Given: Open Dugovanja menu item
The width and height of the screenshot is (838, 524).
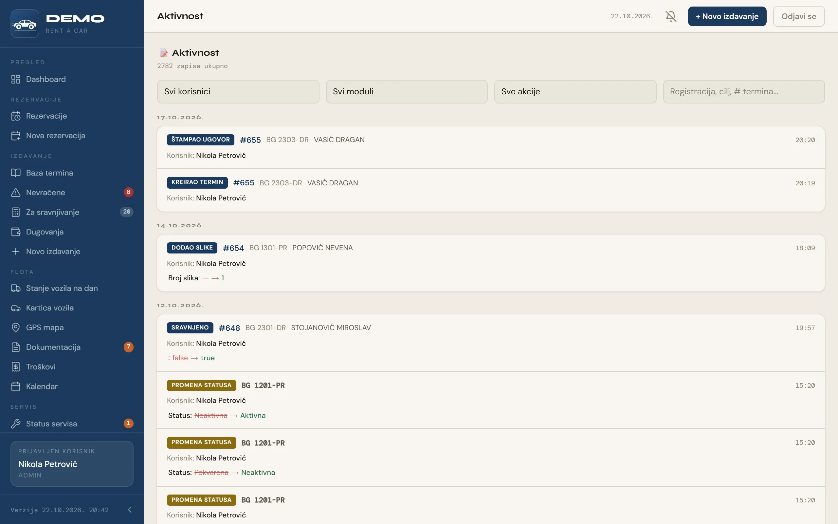Looking at the screenshot, I should (x=72, y=232).
